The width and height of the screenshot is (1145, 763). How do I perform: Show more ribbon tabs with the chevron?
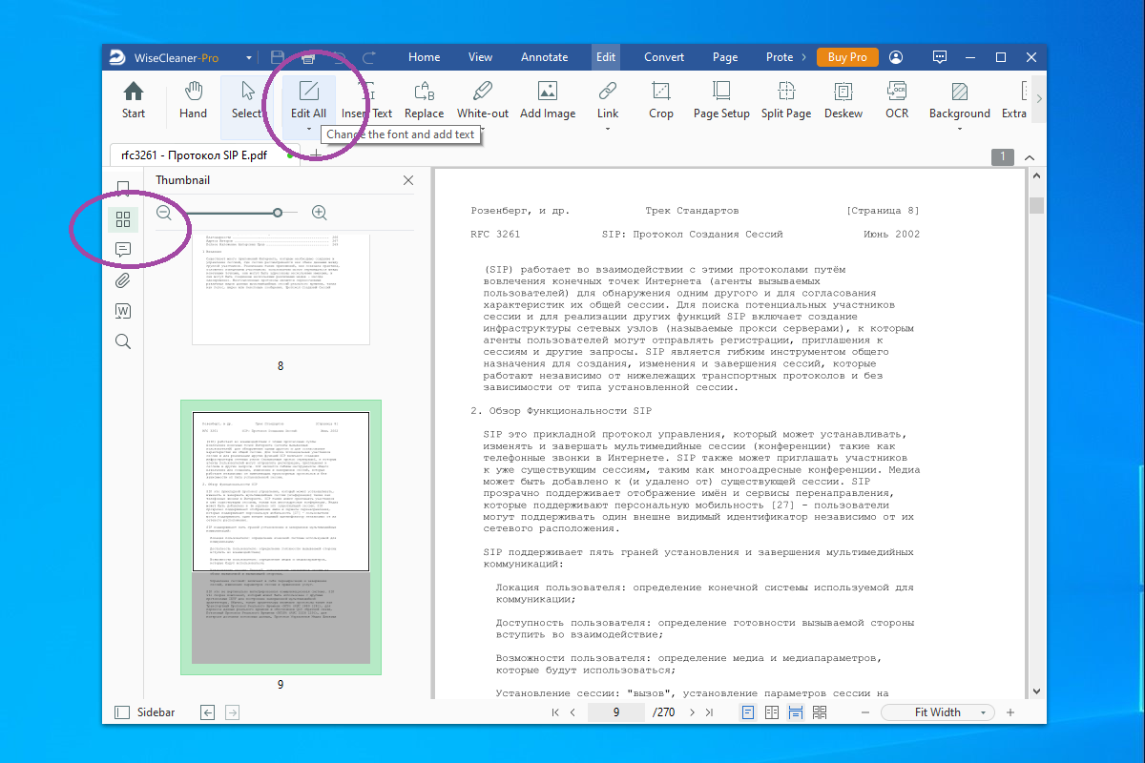(803, 57)
